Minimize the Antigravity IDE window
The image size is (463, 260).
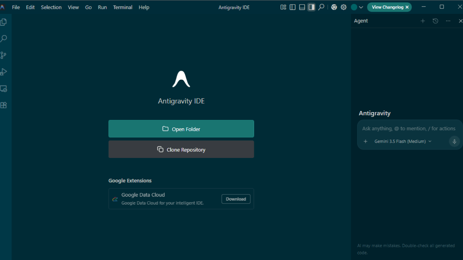pyautogui.click(x=424, y=7)
